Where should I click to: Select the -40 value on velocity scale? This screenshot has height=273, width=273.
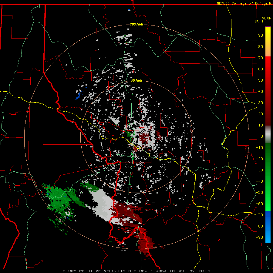point(259,181)
